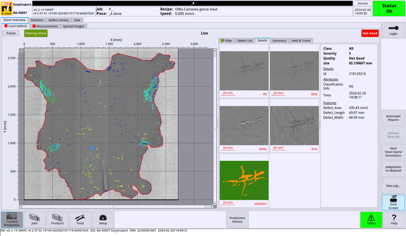Click the Details section heading

click(x=328, y=69)
